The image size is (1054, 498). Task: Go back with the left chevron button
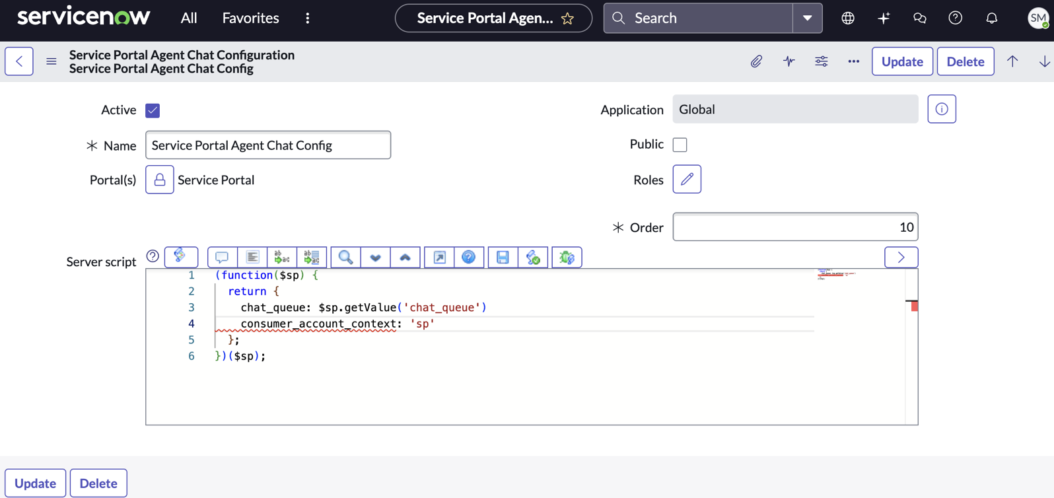[x=19, y=61]
